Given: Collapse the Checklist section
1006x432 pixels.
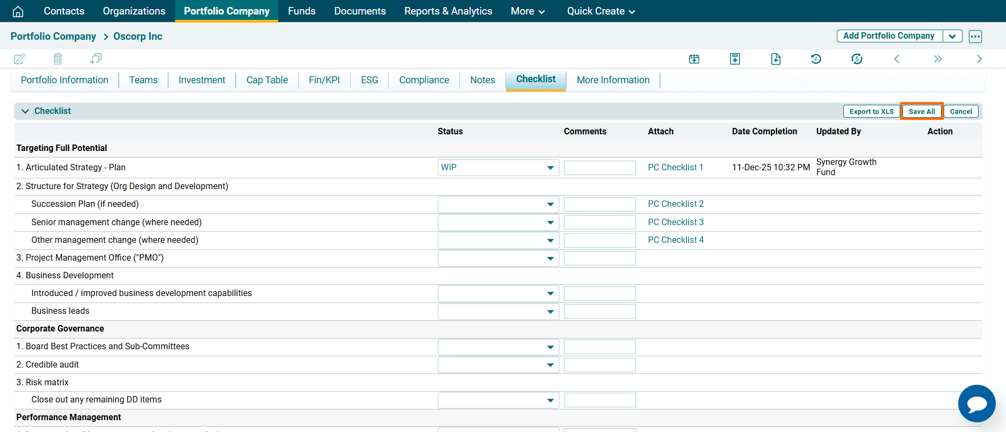Looking at the screenshot, I should tap(25, 111).
